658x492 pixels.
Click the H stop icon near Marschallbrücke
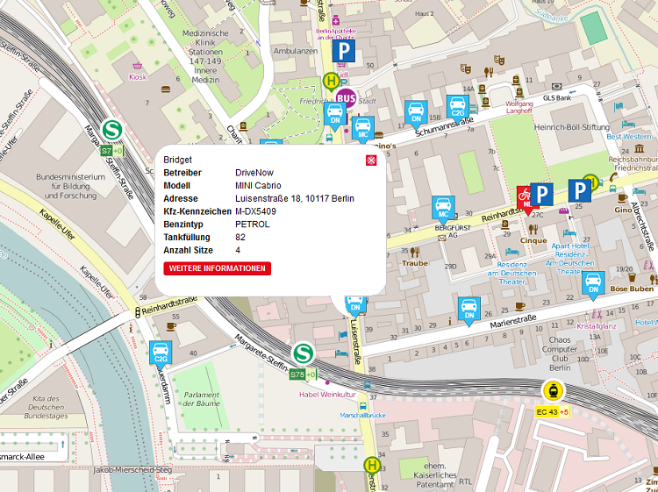pyautogui.click(x=372, y=466)
